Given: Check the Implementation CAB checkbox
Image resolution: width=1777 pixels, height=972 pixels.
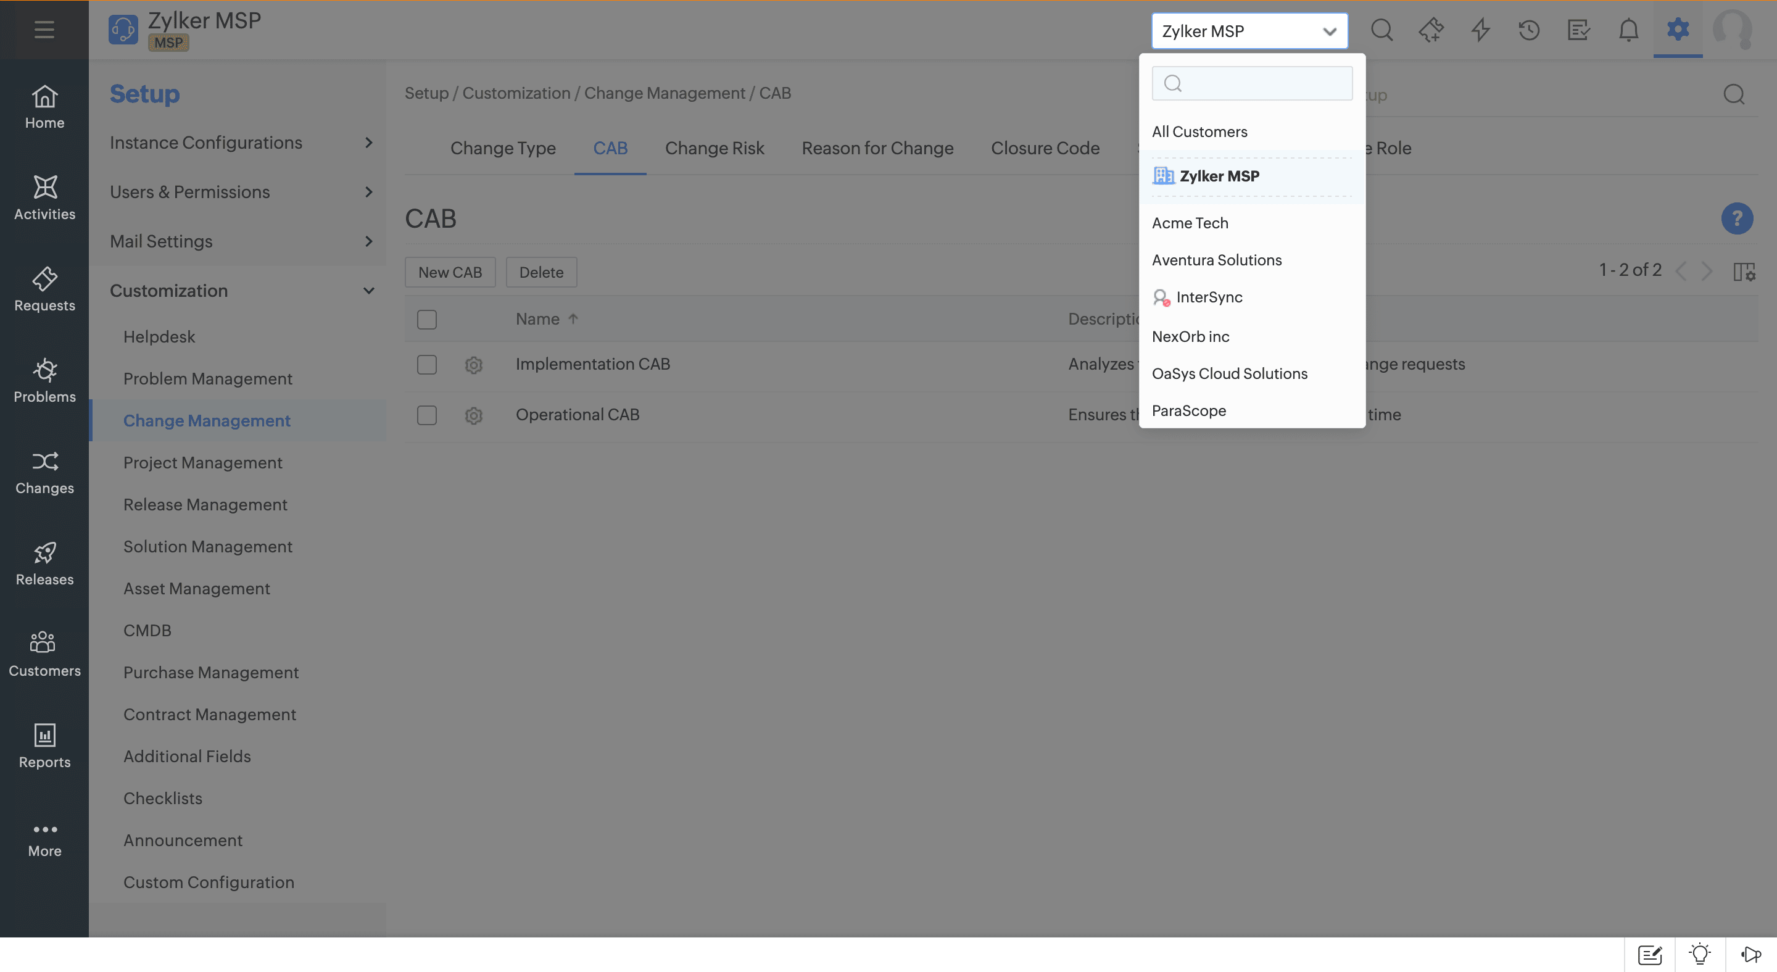Looking at the screenshot, I should [427, 364].
